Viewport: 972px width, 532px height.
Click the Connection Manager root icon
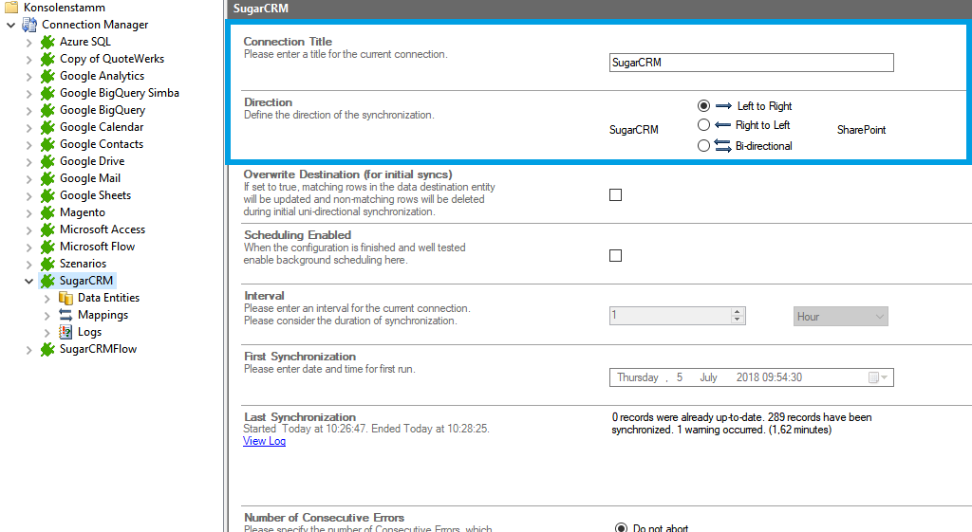click(29, 25)
